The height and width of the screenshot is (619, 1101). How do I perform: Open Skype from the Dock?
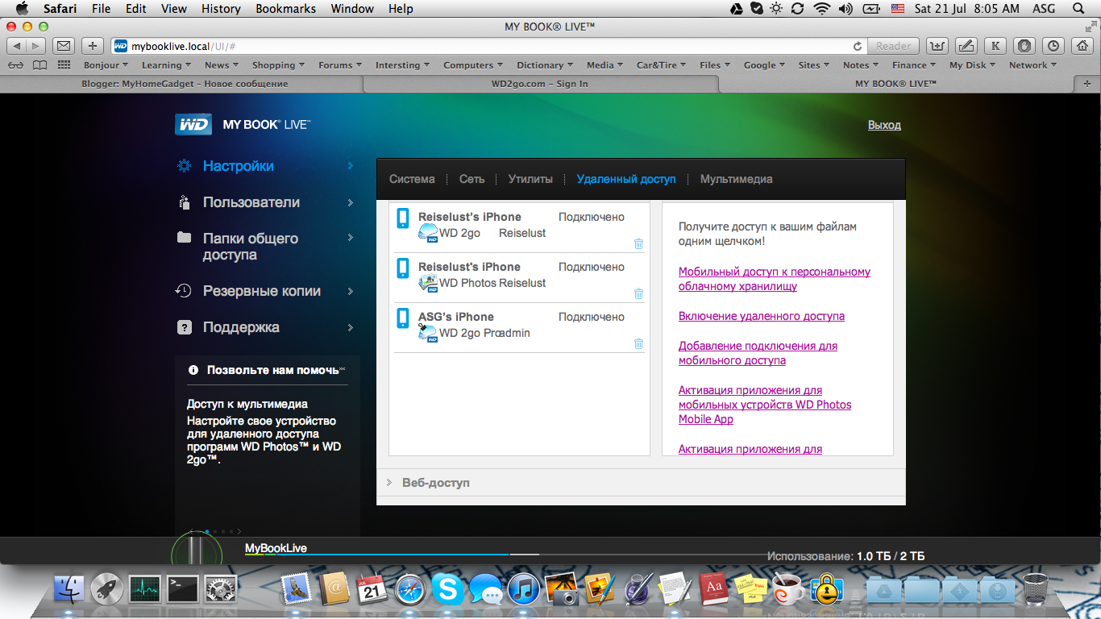point(447,590)
